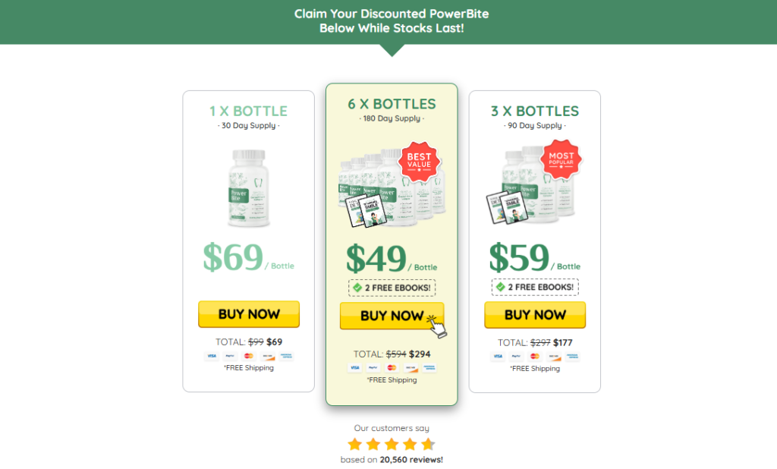This screenshot has width=777, height=469.
Task: Click Discover icon under 6 bottles offer
Action: tap(411, 368)
